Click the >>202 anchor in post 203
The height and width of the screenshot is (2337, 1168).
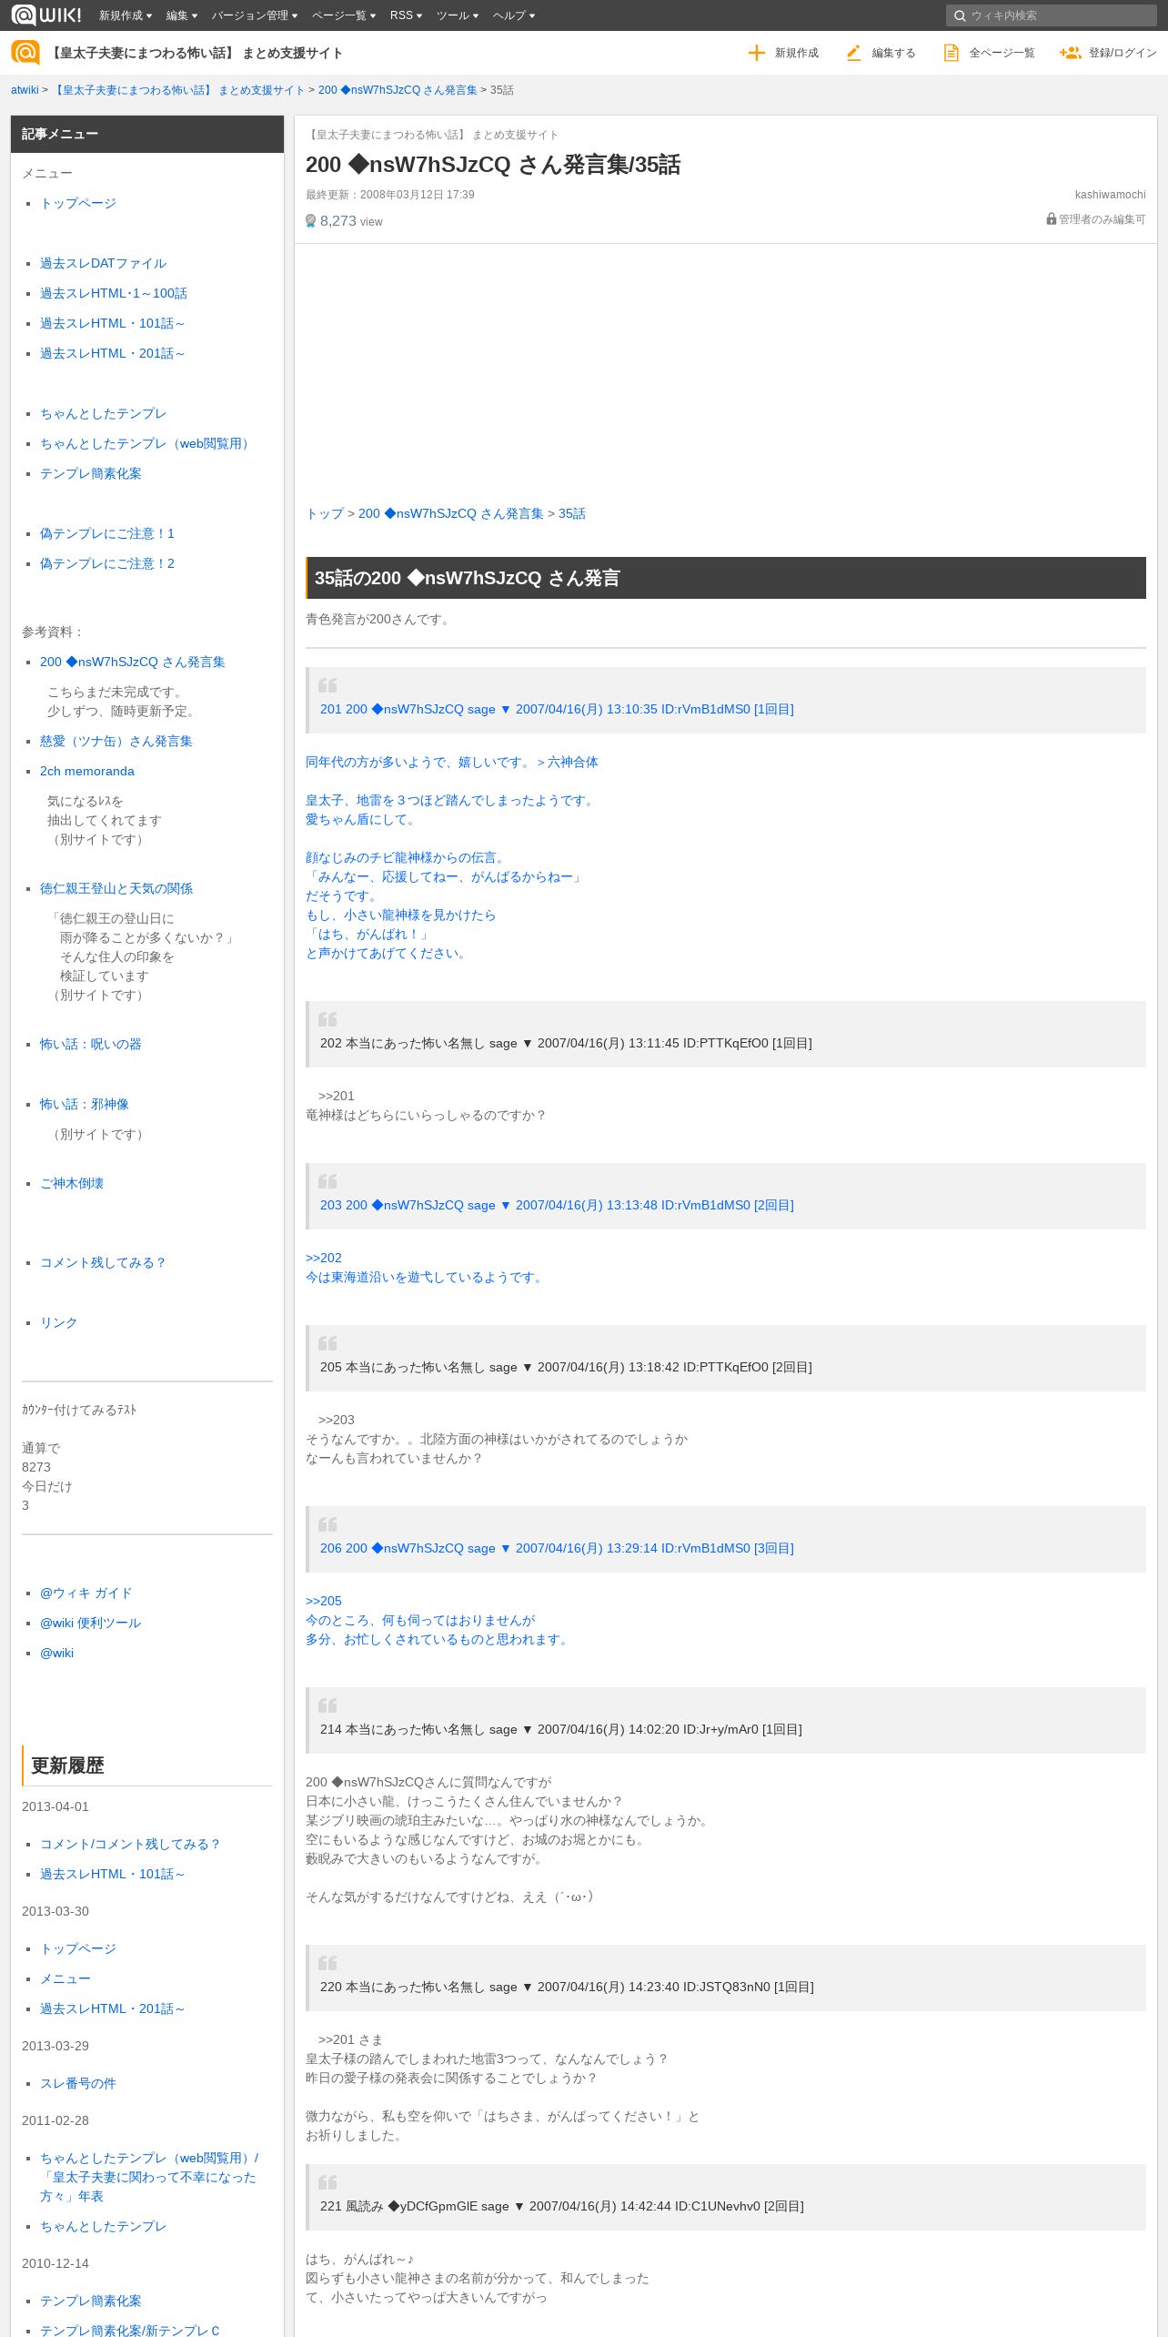[324, 1258]
